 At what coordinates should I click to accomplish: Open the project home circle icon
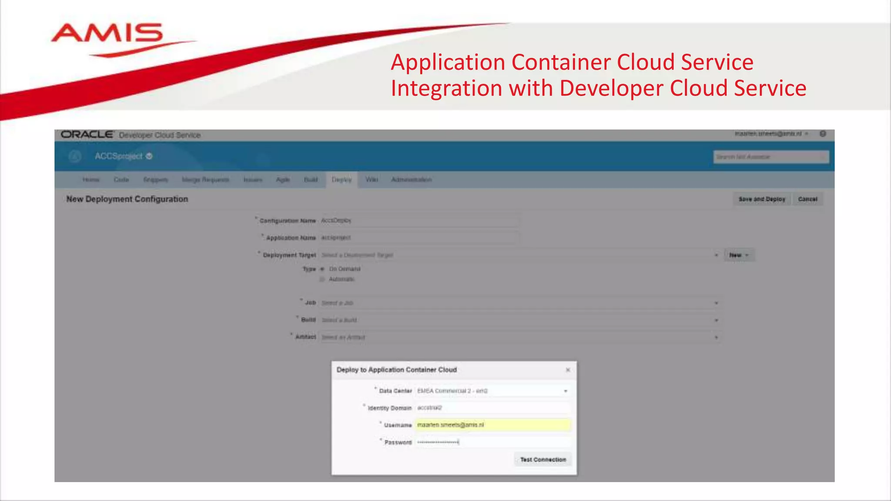click(75, 156)
